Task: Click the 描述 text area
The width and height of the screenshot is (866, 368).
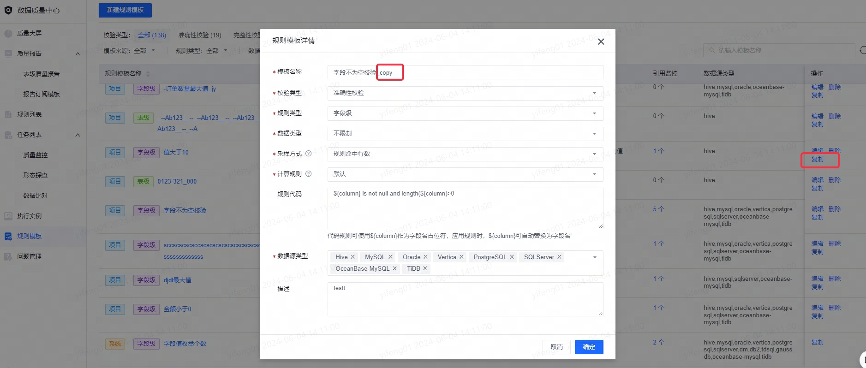Action: [x=465, y=299]
